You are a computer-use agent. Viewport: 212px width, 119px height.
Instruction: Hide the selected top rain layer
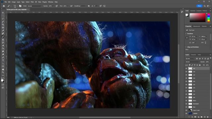coord(186,68)
